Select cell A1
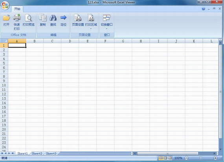The width and height of the screenshot is (224, 162). point(17,46)
